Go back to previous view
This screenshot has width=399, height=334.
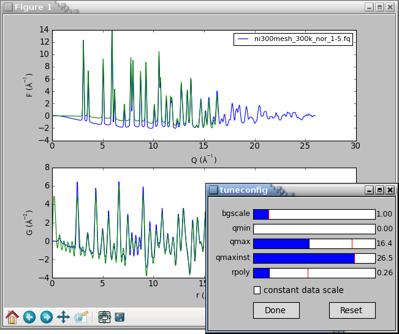(x=29, y=317)
